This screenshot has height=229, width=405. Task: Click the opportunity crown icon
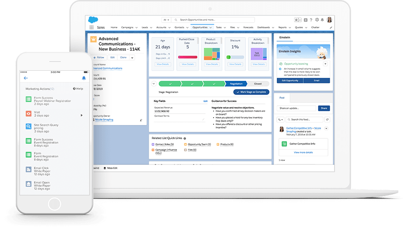coord(93,39)
